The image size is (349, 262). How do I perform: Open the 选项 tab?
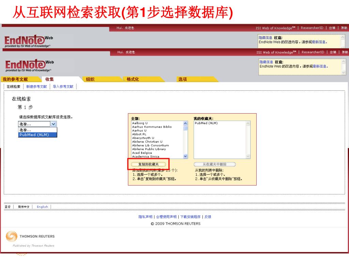pyautogui.click(x=183, y=79)
